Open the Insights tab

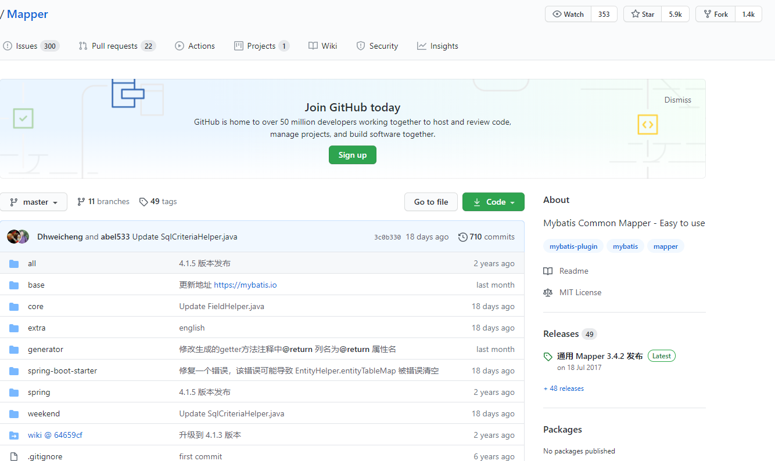pos(438,46)
